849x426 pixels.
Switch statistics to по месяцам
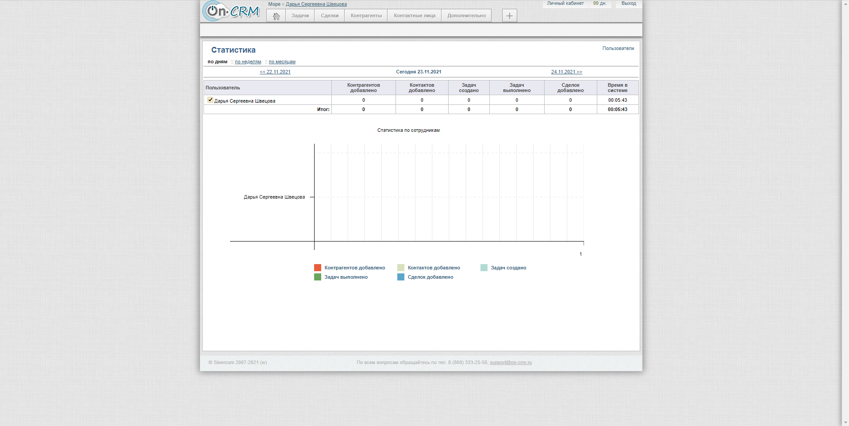tap(282, 62)
